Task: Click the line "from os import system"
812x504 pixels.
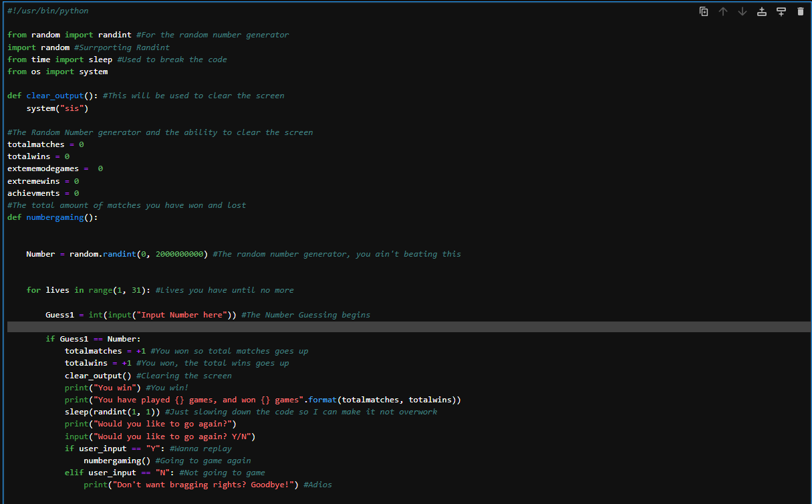Action: tap(57, 72)
